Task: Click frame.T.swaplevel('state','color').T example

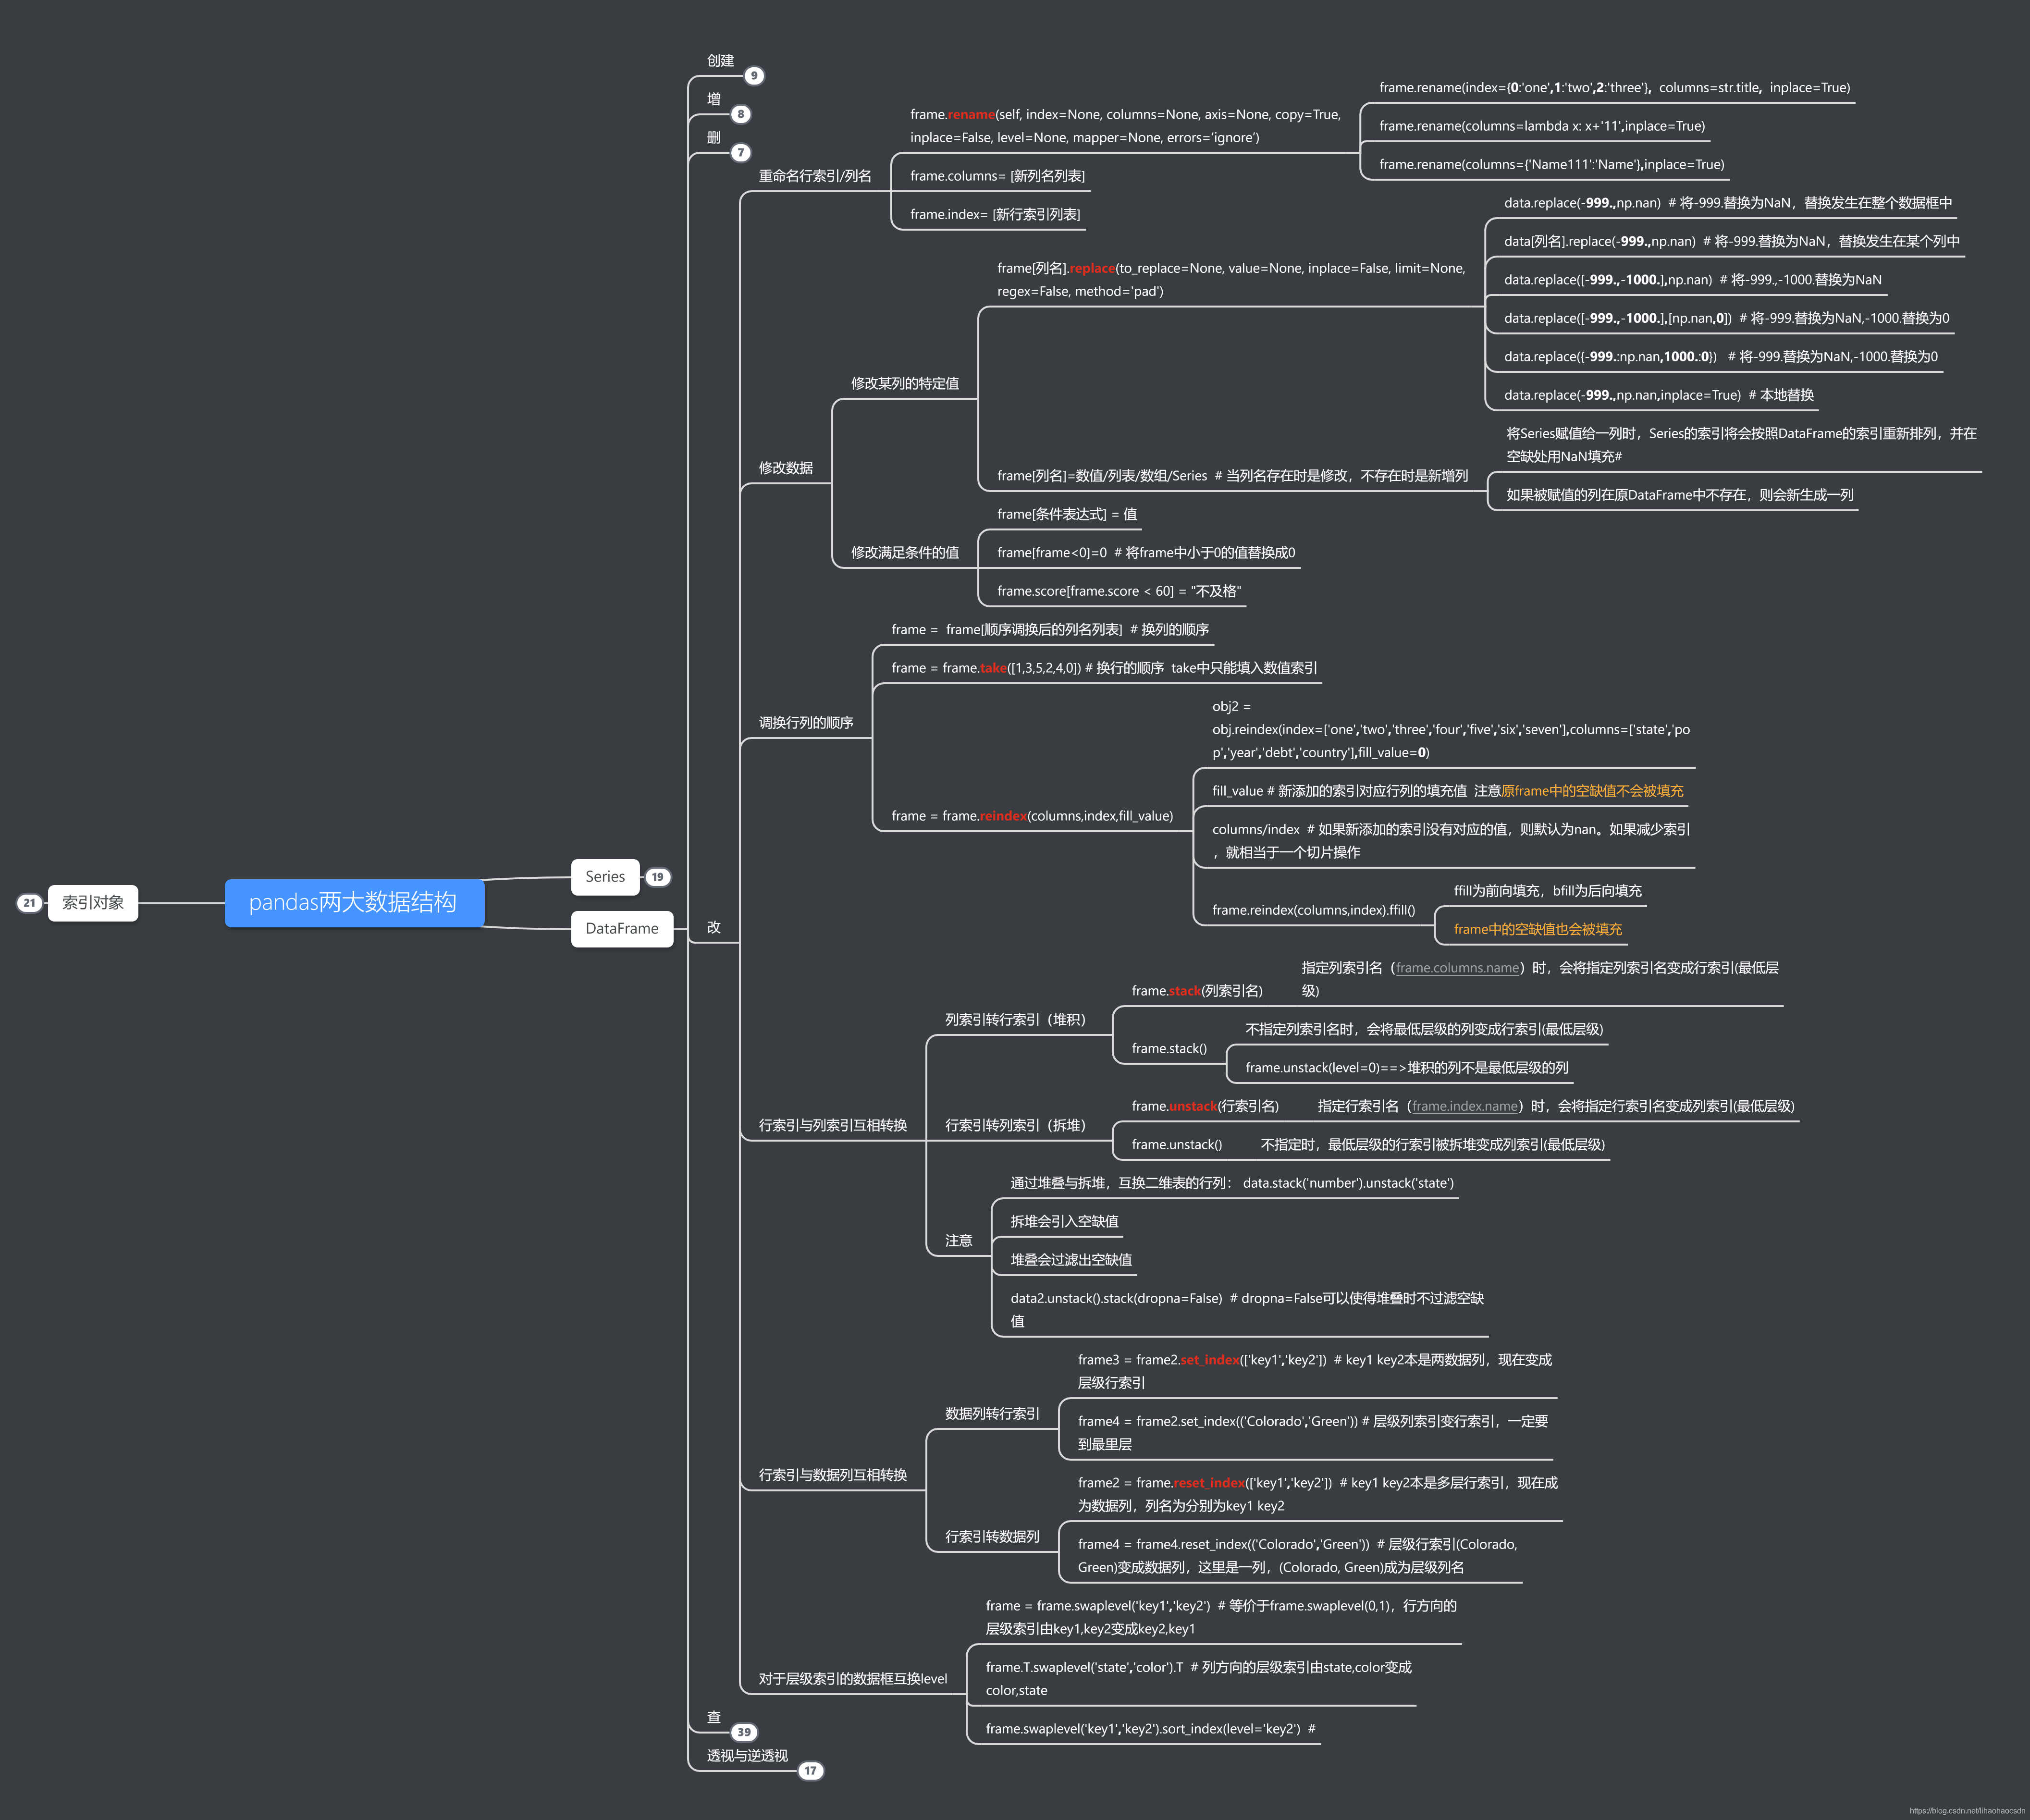Action: coord(1198,1679)
